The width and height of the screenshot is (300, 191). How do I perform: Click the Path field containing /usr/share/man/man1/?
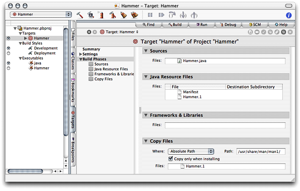pos(261,152)
